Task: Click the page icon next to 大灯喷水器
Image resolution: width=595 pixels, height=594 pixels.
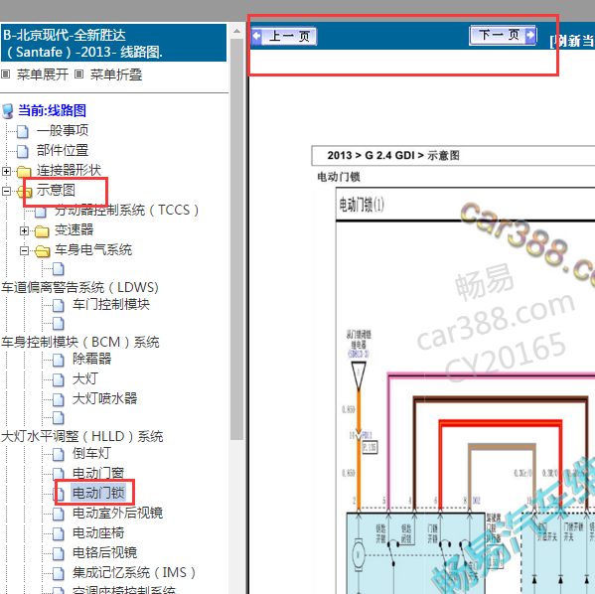Action: (59, 399)
